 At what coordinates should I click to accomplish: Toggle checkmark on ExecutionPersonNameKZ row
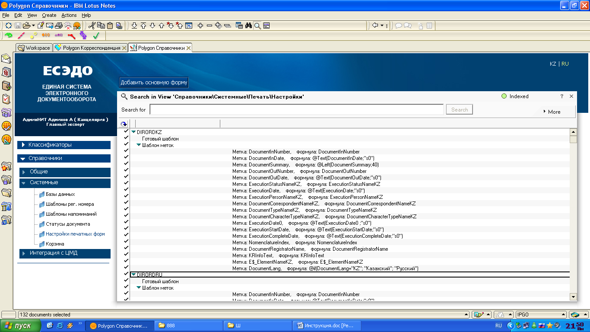point(126,196)
